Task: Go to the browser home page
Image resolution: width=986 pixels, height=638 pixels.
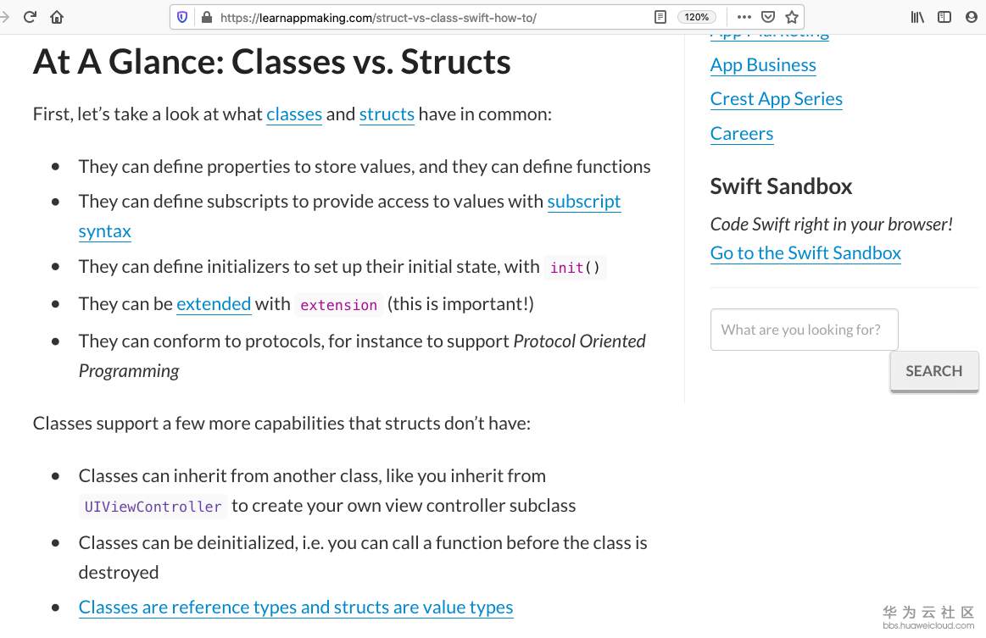Action: tap(57, 17)
